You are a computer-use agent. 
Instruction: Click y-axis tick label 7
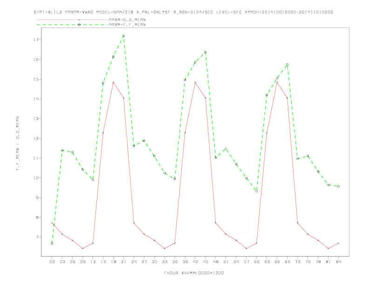coord(37,237)
